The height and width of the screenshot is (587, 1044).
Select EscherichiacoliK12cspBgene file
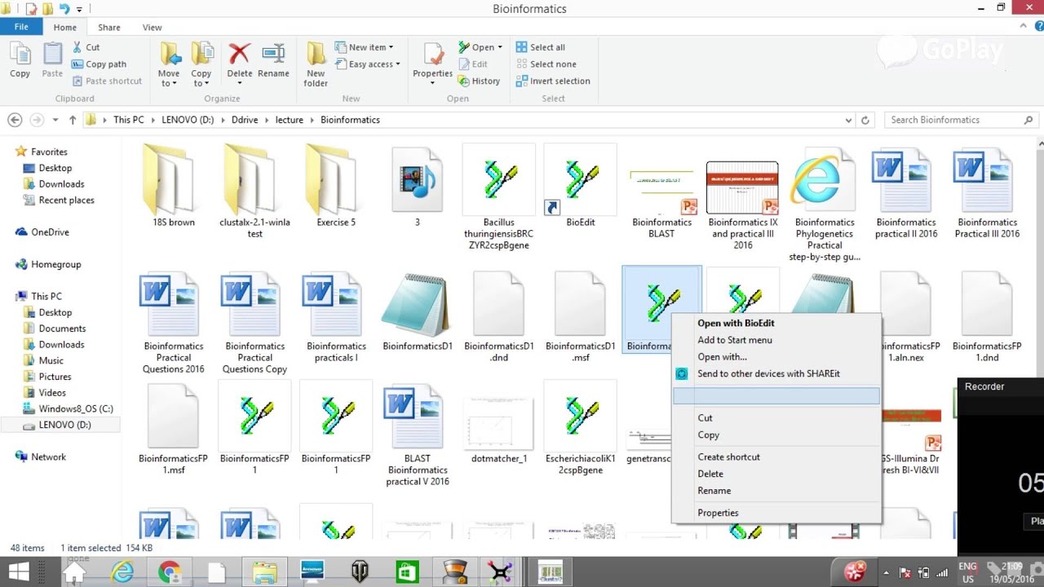point(581,430)
